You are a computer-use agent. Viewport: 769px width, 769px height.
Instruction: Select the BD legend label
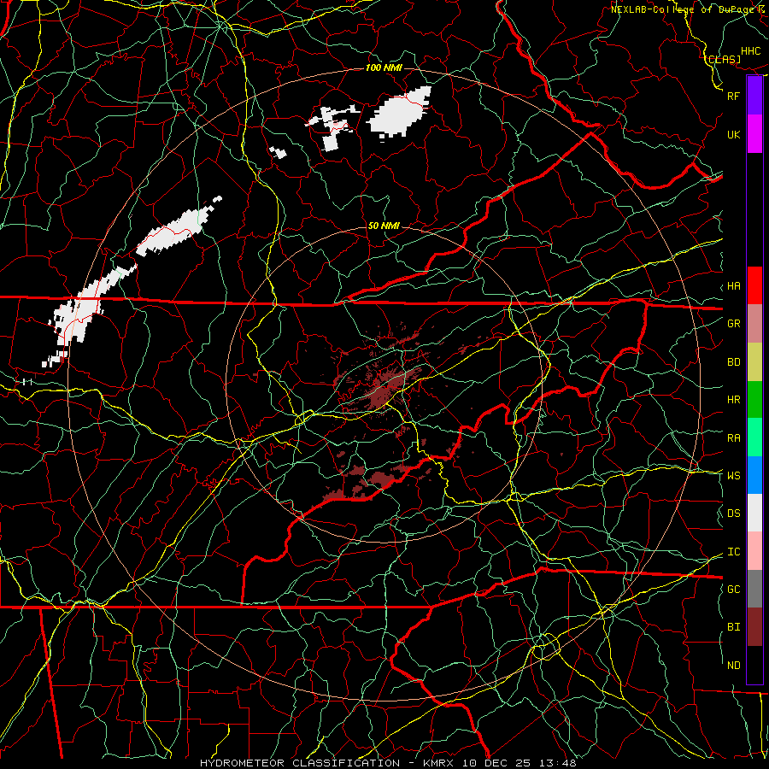click(733, 362)
